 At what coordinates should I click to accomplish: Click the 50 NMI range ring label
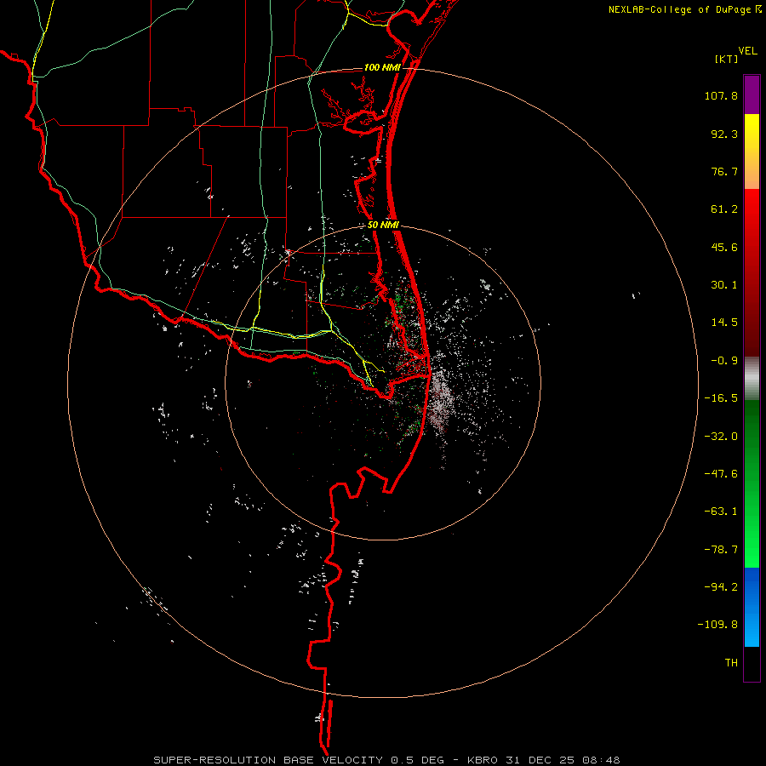point(383,226)
